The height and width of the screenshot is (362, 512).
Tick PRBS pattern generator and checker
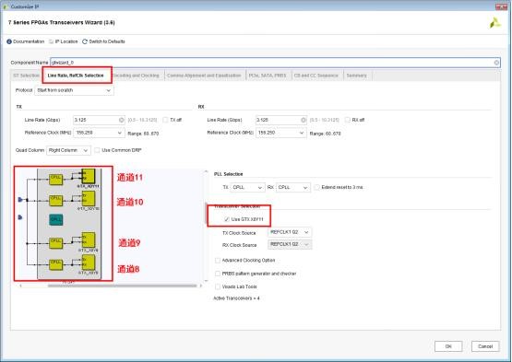point(218,274)
